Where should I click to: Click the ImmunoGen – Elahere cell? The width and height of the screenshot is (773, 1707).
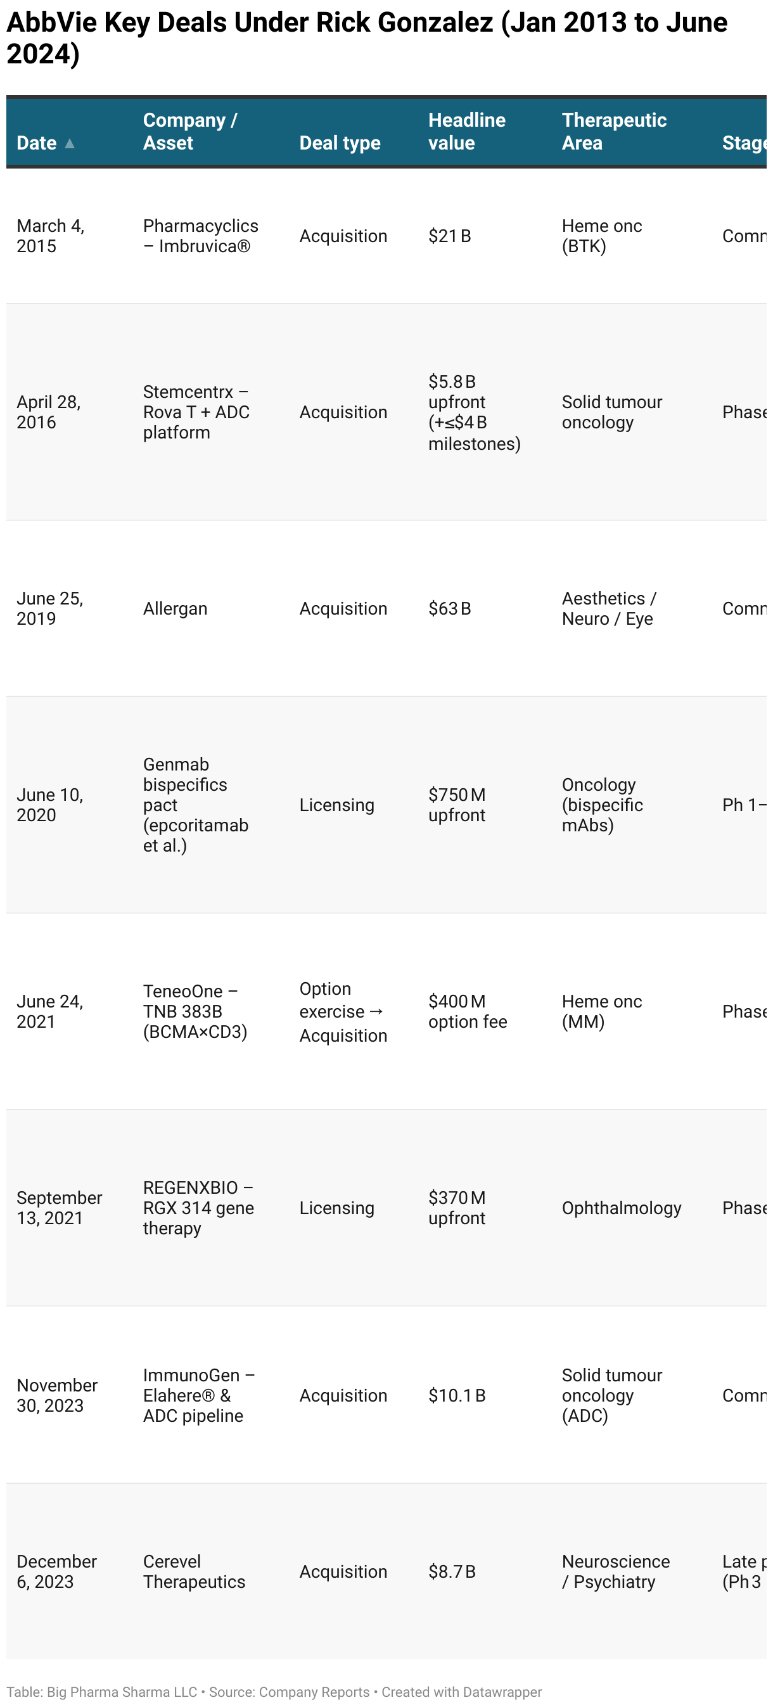(198, 1395)
